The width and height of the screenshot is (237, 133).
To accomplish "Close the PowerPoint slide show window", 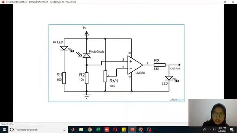I will (233, 2).
